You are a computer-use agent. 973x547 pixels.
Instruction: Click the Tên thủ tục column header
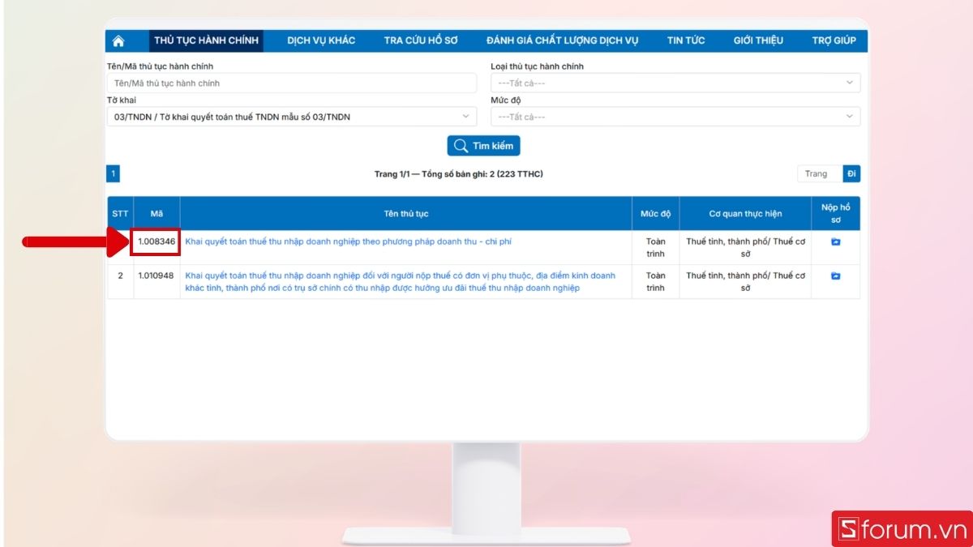click(x=405, y=213)
